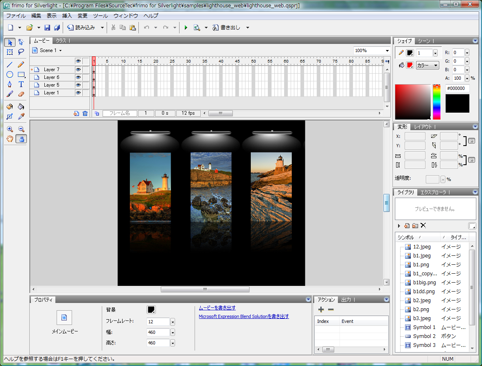
Task: Add a new layer in timeline
Action: [76, 113]
